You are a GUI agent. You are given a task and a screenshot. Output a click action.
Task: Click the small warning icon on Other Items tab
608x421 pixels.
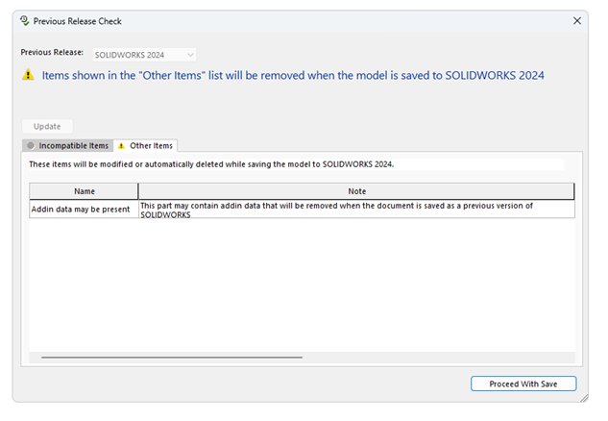[x=121, y=145]
